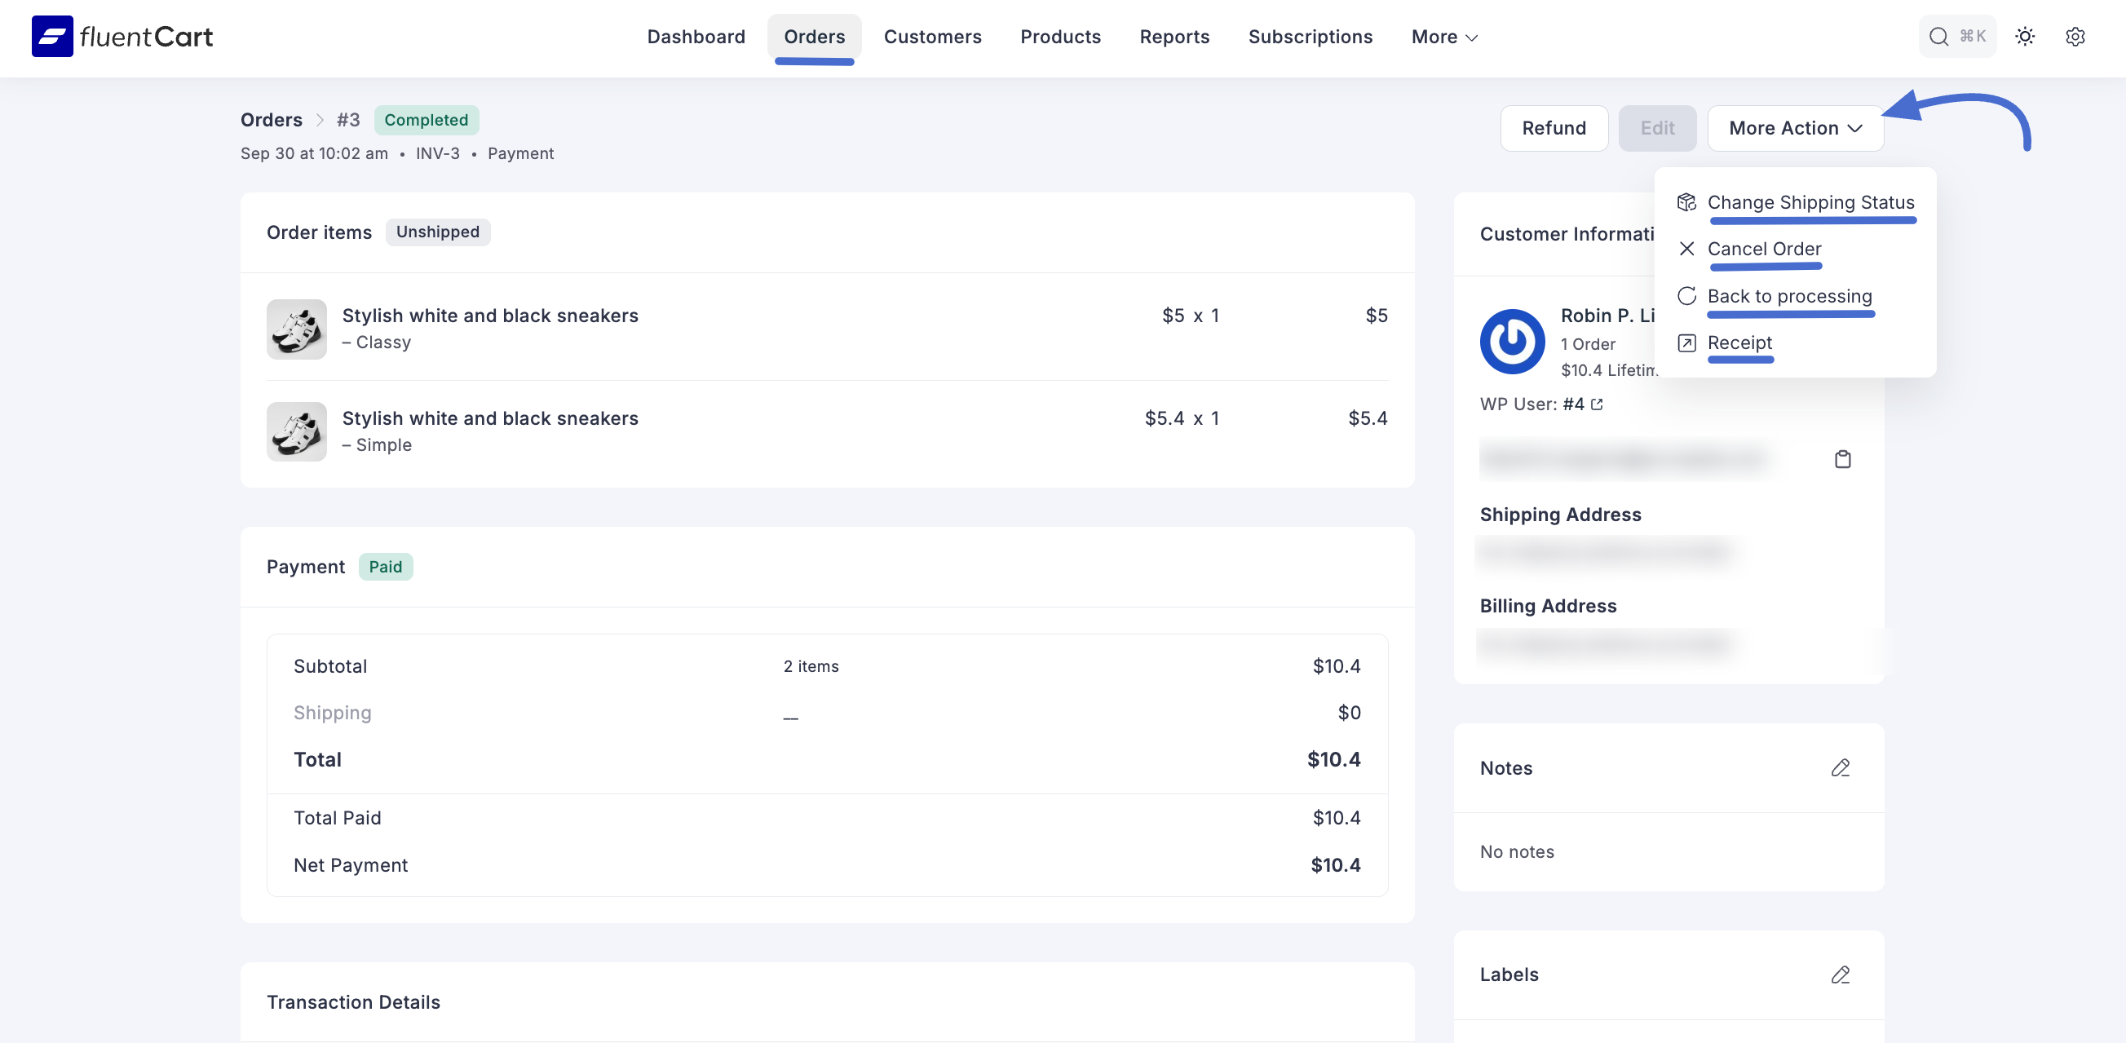
Task: Open settings gear icon
Action: tap(2075, 37)
